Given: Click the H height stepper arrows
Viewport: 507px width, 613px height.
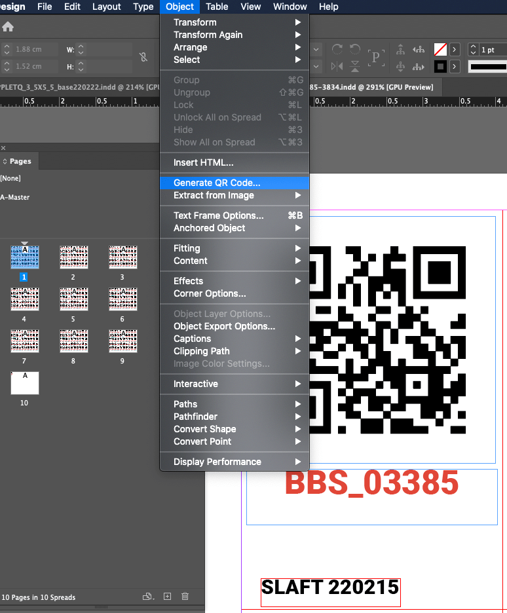Looking at the screenshot, I should click(81, 66).
